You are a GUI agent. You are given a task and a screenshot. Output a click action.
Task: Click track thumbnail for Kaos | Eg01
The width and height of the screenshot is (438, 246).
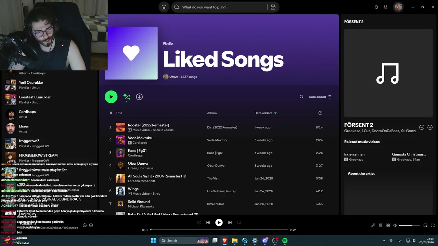coord(120,153)
